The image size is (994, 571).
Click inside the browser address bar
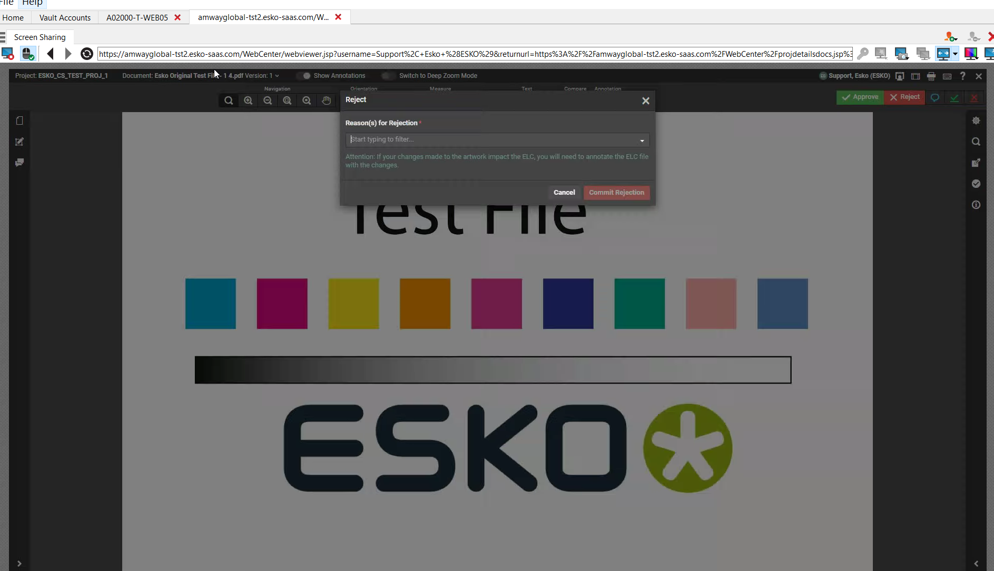(x=474, y=54)
